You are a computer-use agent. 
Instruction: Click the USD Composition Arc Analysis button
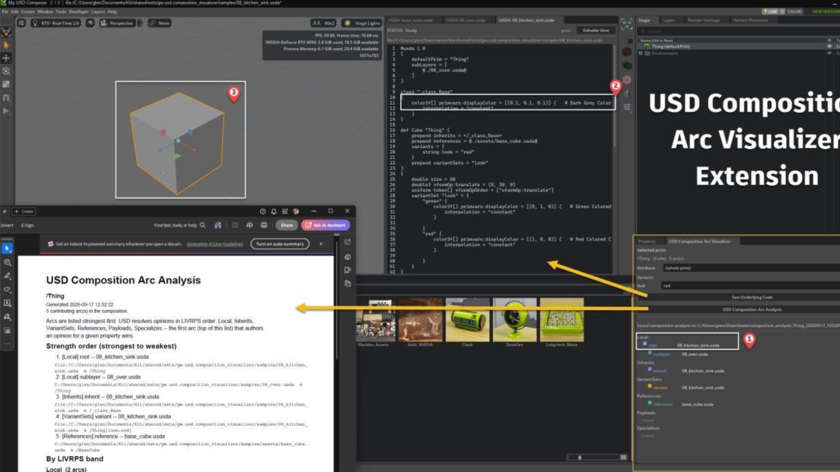(752, 309)
